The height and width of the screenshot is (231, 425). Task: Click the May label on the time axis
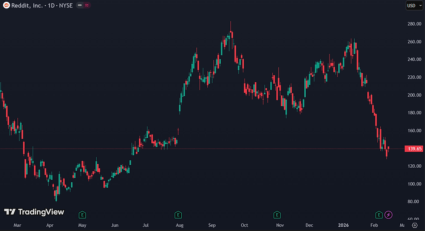pyautogui.click(x=82, y=225)
